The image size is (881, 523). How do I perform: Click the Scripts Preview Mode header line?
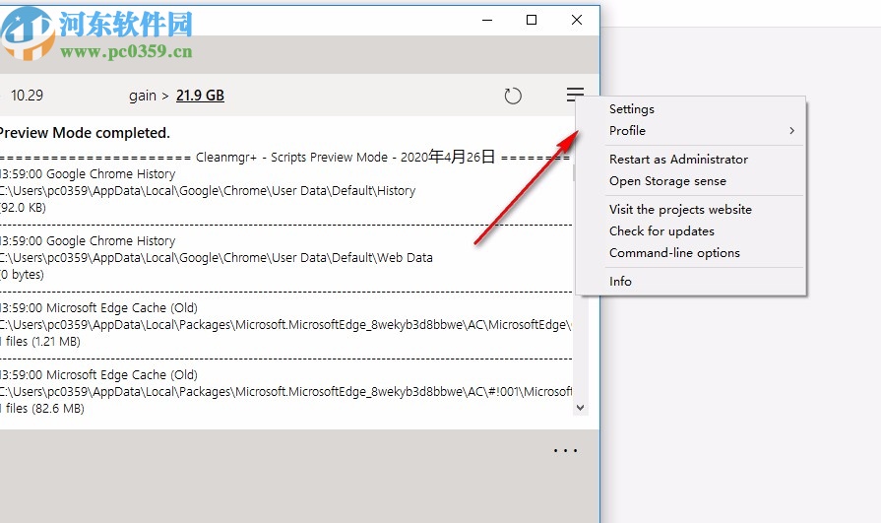(x=284, y=157)
